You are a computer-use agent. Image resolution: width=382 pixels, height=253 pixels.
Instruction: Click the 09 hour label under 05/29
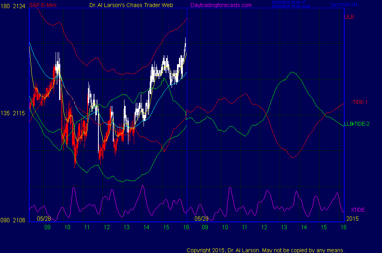(205, 227)
